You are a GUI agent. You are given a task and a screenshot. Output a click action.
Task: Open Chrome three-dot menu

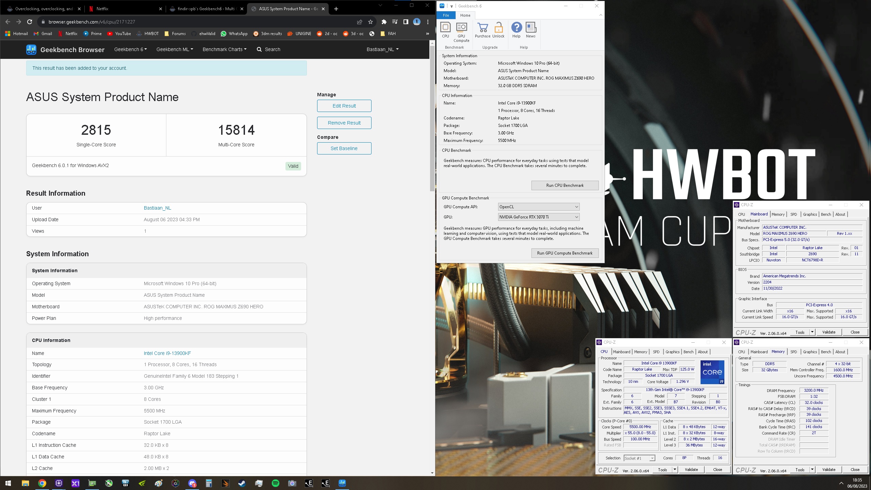click(x=428, y=22)
